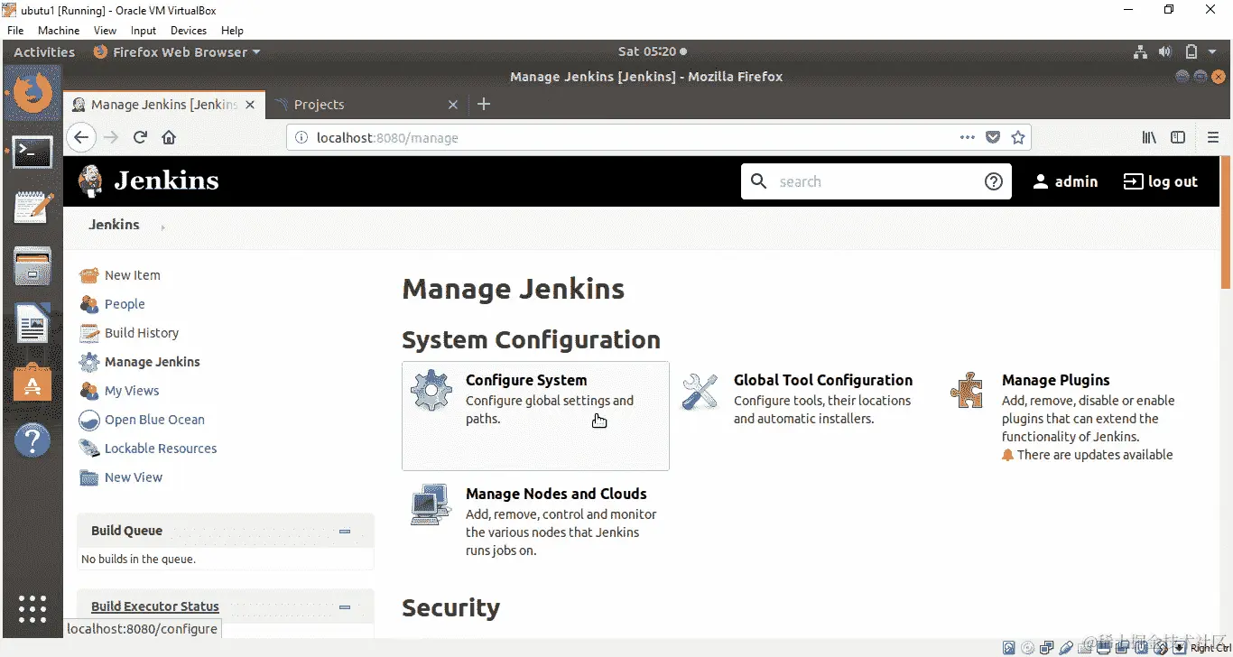Click the My Views sidebar icon
This screenshot has height=657, width=1233.
tap(88, 391)
